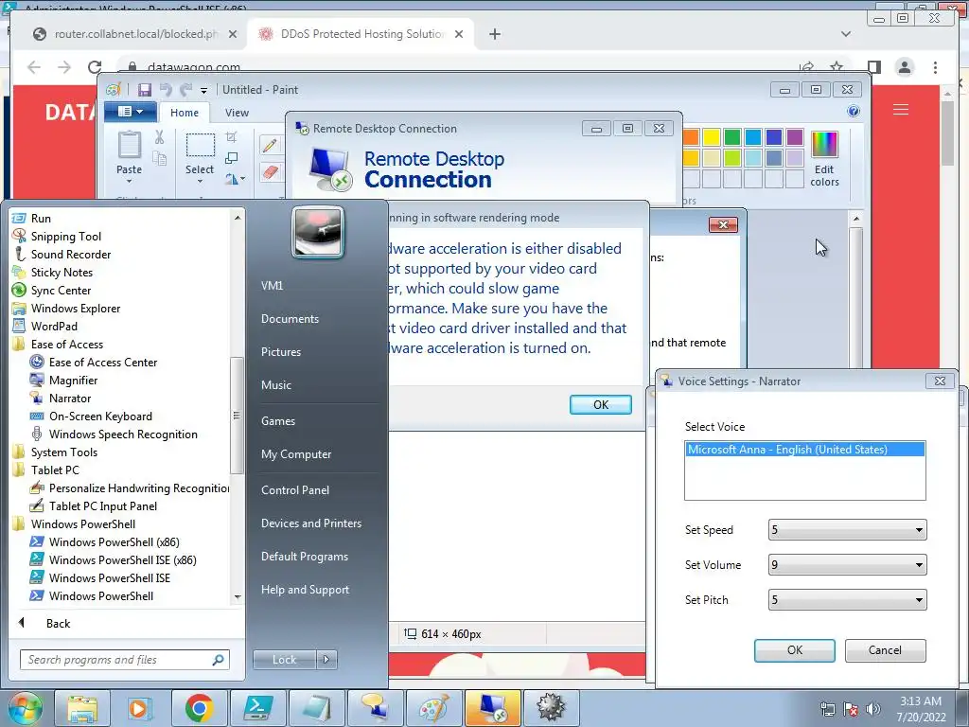
Task: Select the Pencil tool in Paint
Action: pyautogui.click(x=270, y=145)
